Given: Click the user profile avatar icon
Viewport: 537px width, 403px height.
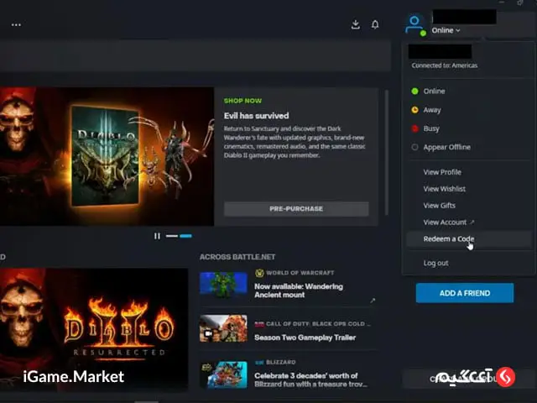Looking at the screenshot, I should [414, 24].
